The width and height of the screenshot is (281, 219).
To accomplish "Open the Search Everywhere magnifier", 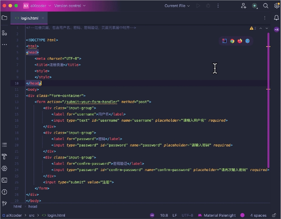I will click(266, 6).
